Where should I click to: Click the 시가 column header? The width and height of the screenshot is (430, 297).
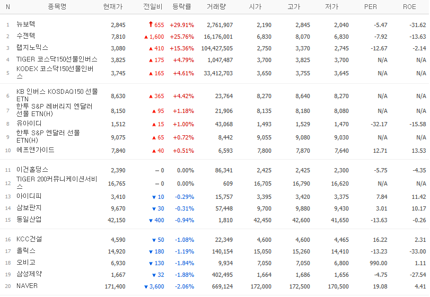255,6
